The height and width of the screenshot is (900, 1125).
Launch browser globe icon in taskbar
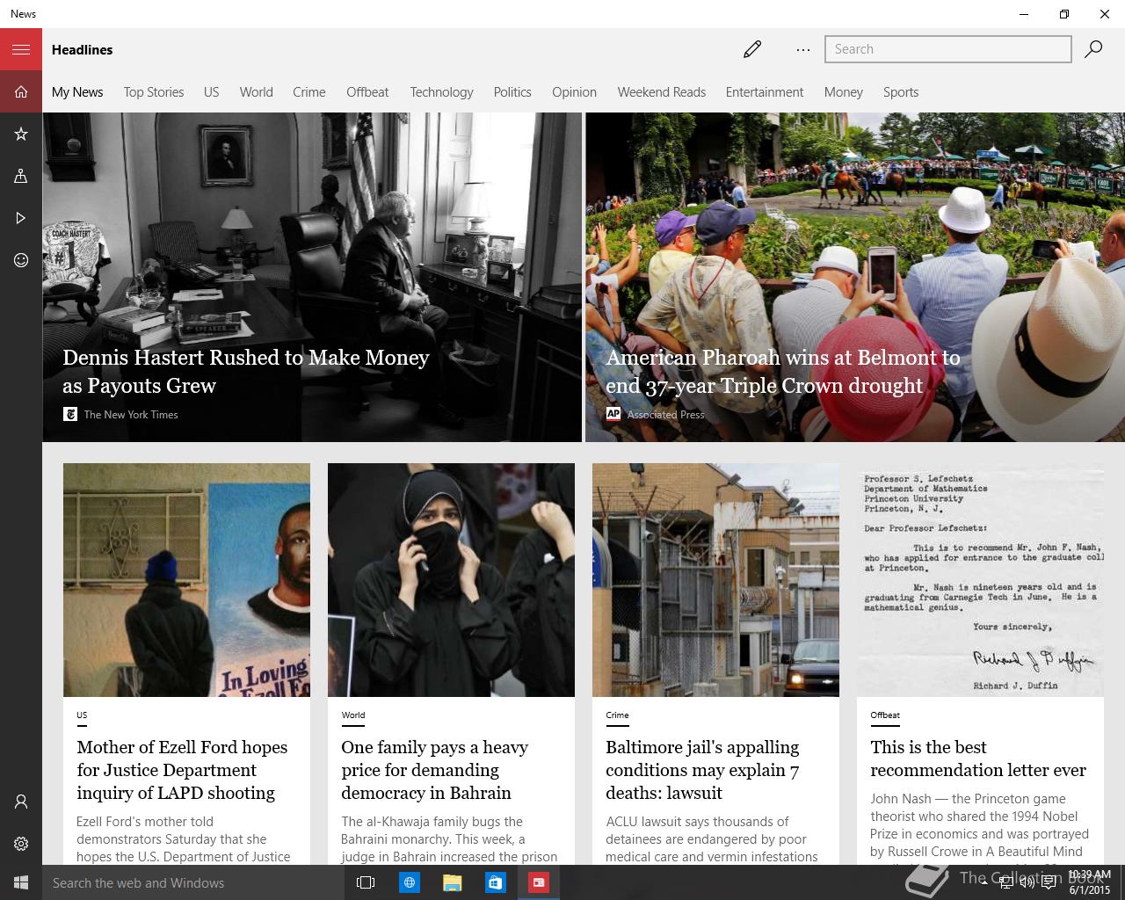409,882
